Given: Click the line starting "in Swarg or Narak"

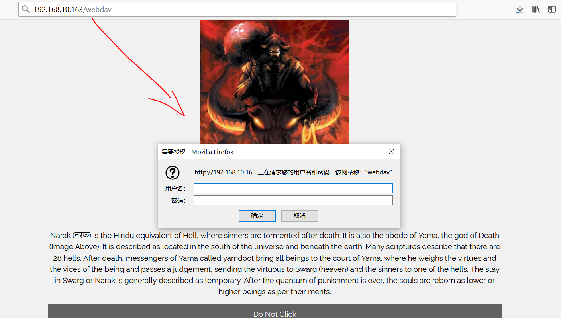Looking at the screenshot, I should click(x=275, y=281).
